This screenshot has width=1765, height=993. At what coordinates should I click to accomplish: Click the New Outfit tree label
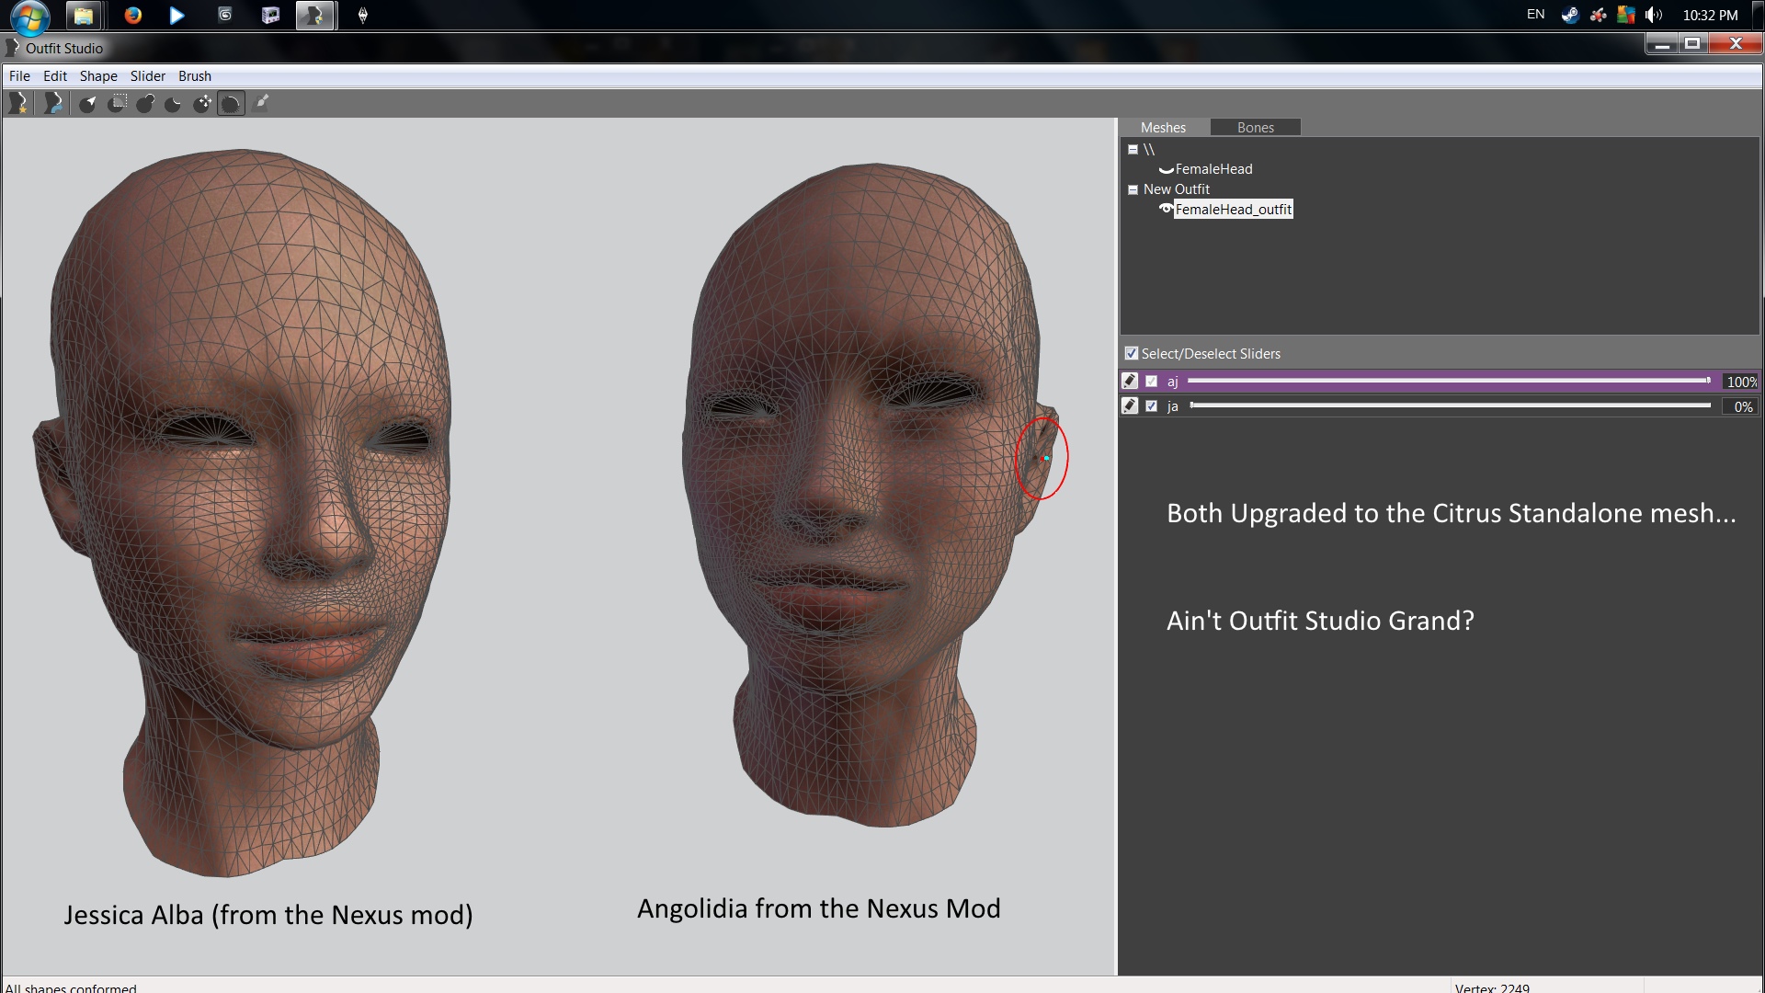[1176, 189]
